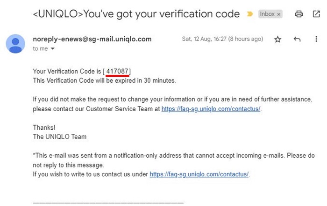Reply to the sender with the arrow icon

click(297, 40)
